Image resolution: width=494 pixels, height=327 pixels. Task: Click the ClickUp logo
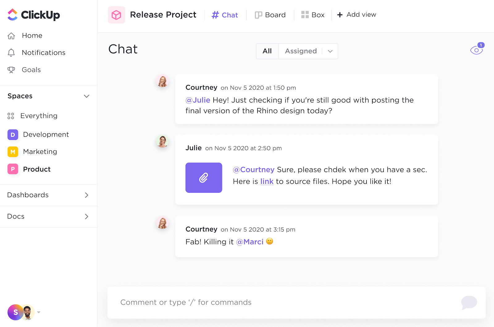coord(33,15)
